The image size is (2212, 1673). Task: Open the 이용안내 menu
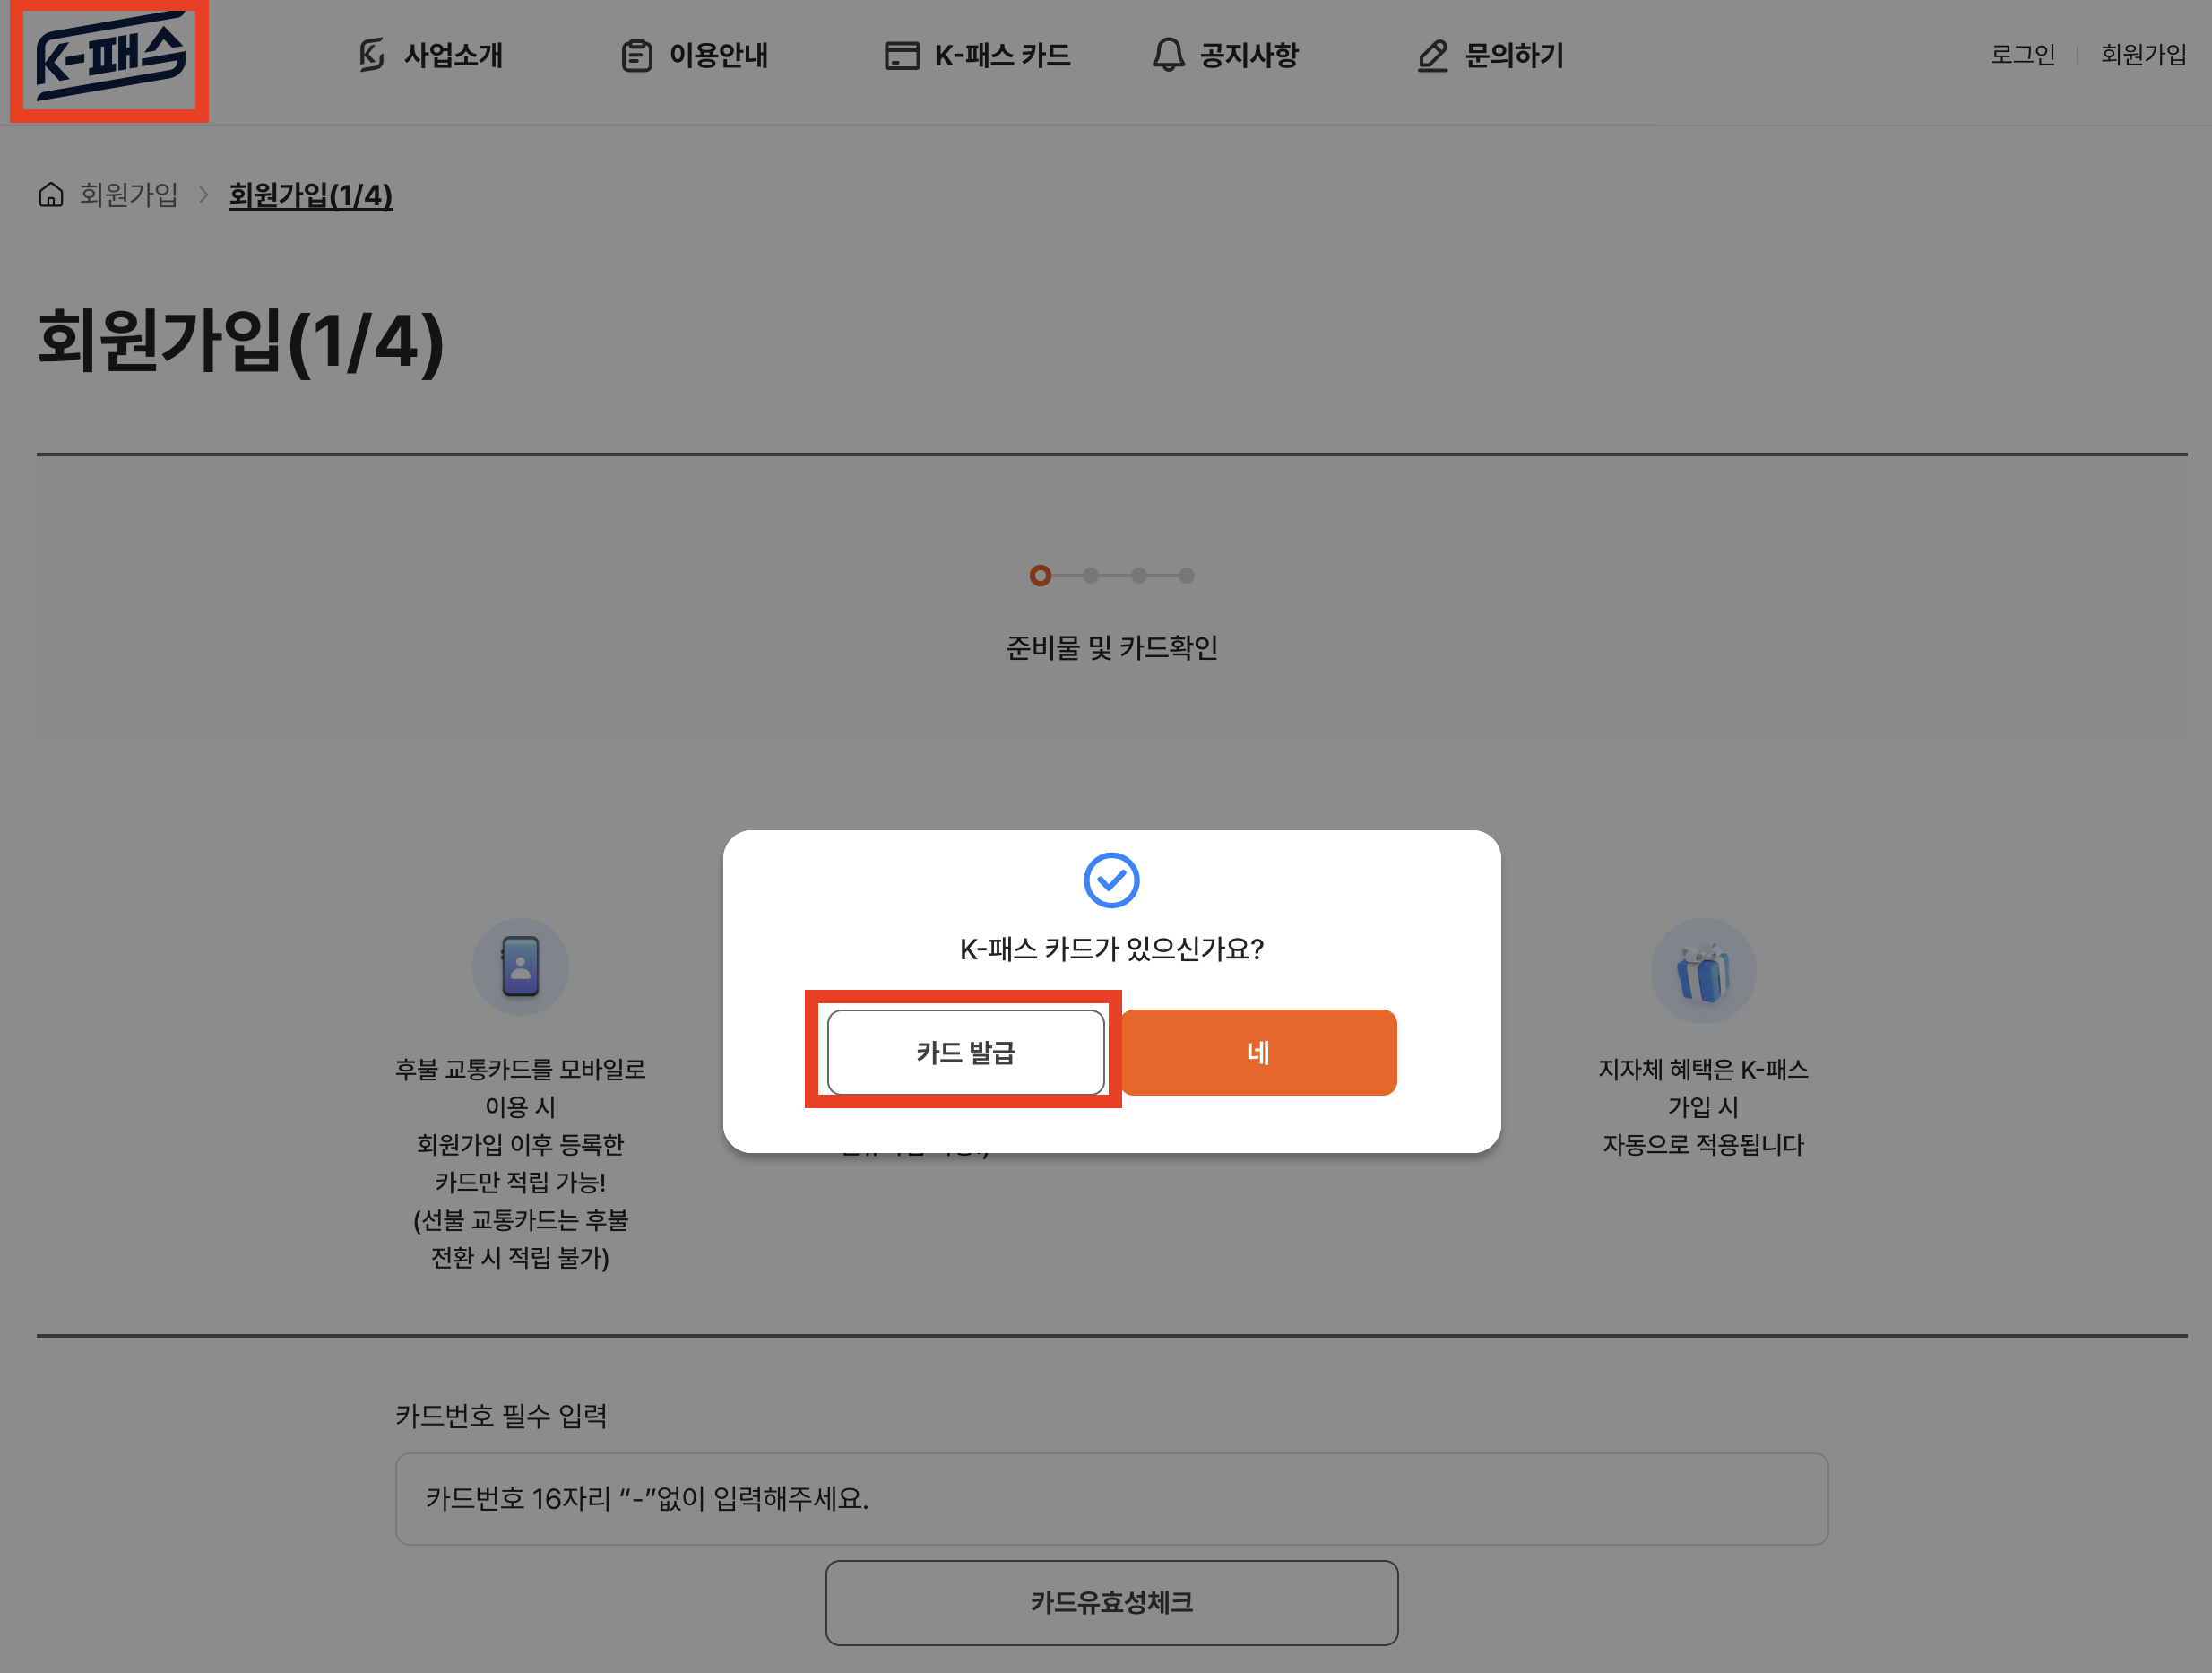pyautogui.click(x=718, y=55)
